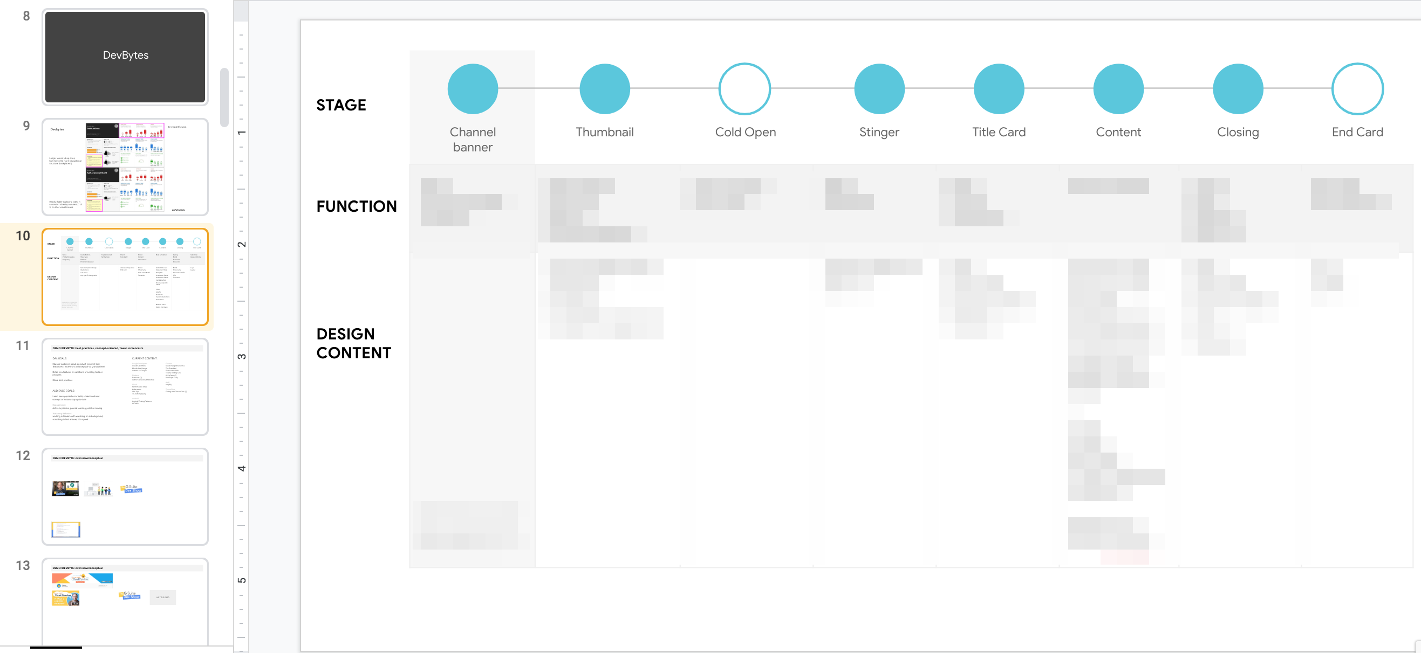Select the FUNCTION row heading text

357,206
